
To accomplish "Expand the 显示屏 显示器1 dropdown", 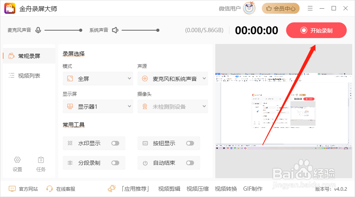I will point(98,106).
